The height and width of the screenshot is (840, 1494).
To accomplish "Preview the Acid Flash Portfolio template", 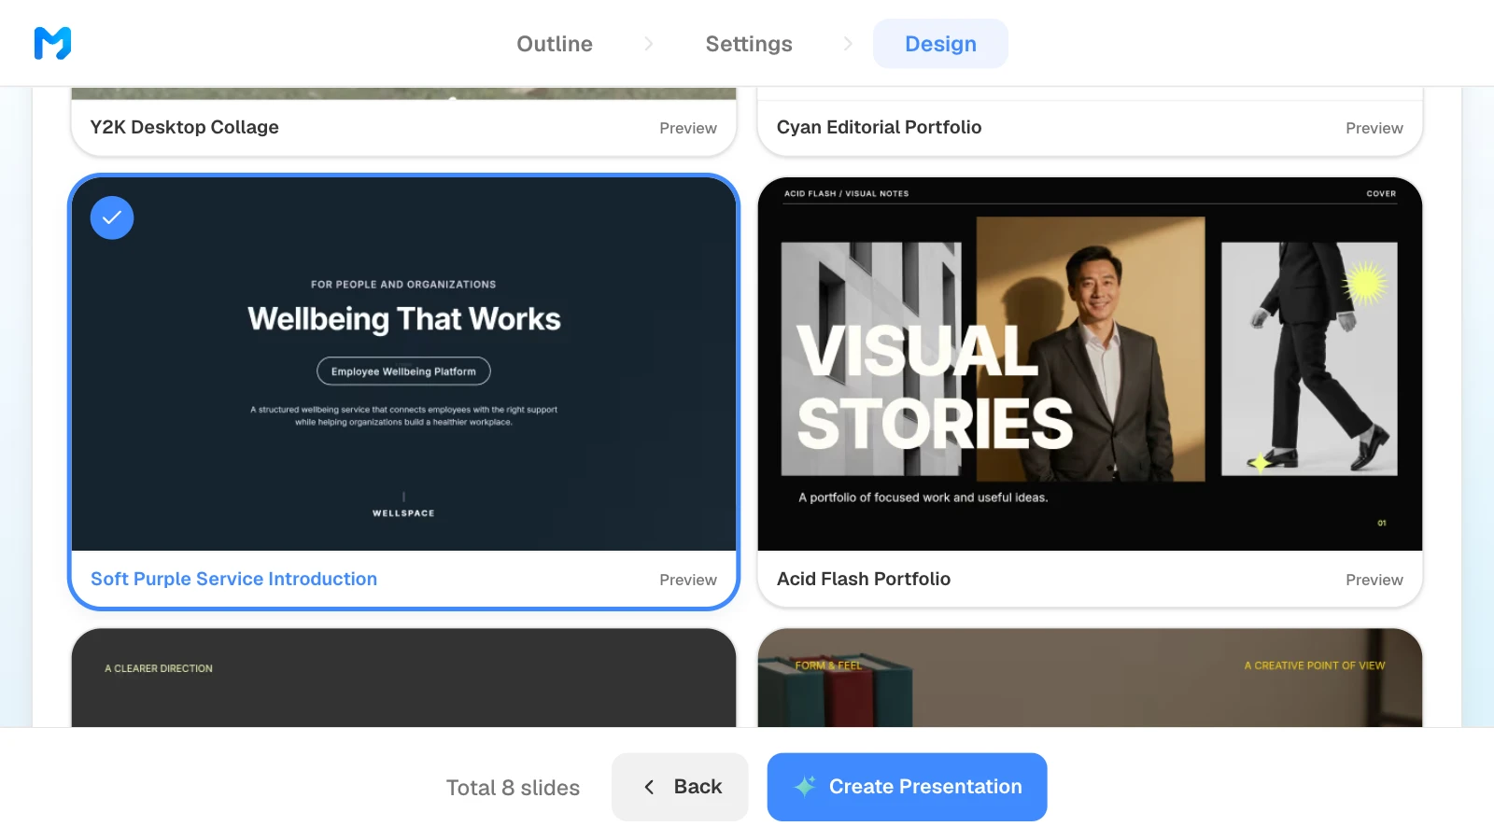I will (1374, 580).
